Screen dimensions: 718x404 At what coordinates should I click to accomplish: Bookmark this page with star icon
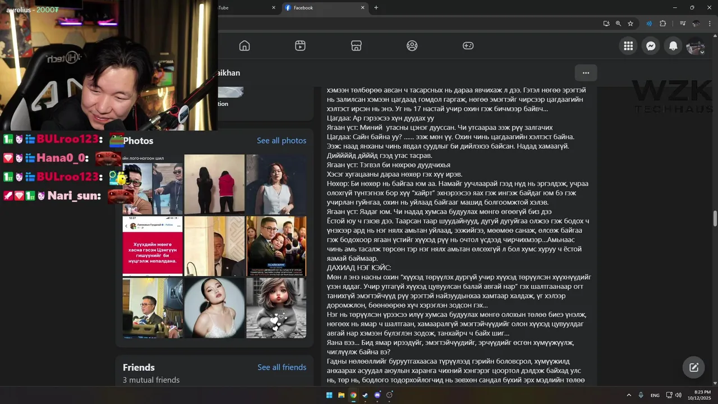pyautogui.click(x=630, y=24)
